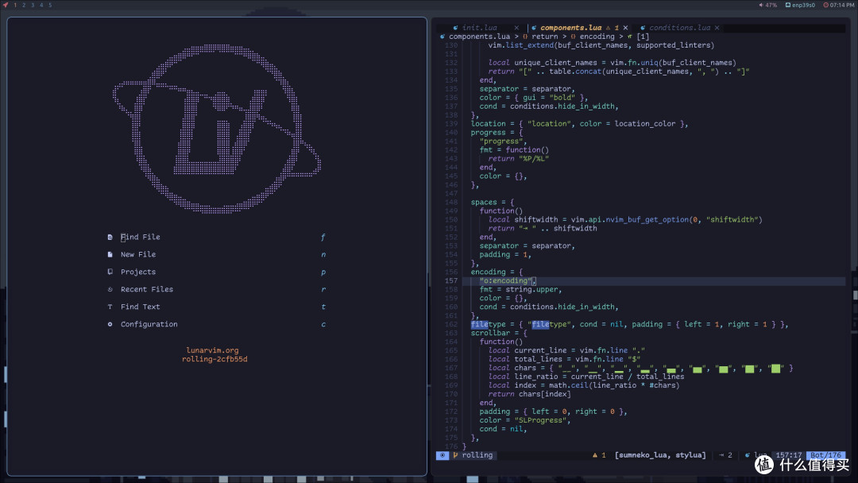Click line number 162 in the gutter
The image size is (858, 483).
pyautogui.click(x=451, y=324)
